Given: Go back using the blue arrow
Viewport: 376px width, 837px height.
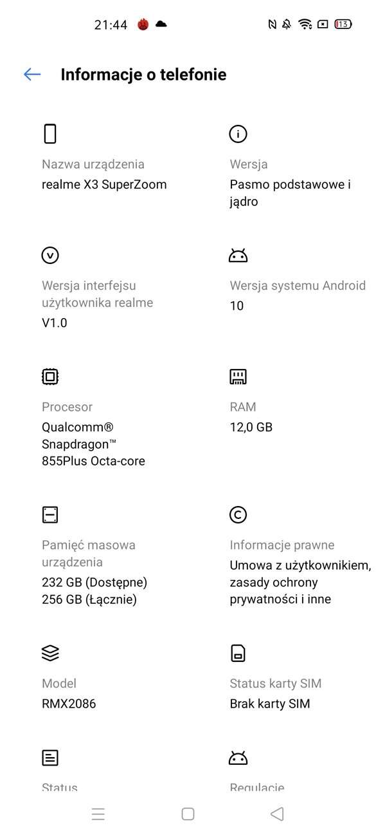Looking at the screenshot, I should 31,74.
